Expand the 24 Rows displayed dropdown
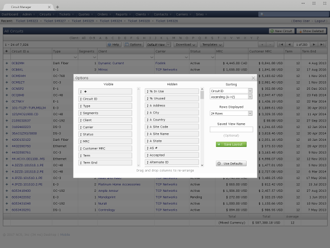The width and height of the screenshot is (330, 248). tap(231, 113)
